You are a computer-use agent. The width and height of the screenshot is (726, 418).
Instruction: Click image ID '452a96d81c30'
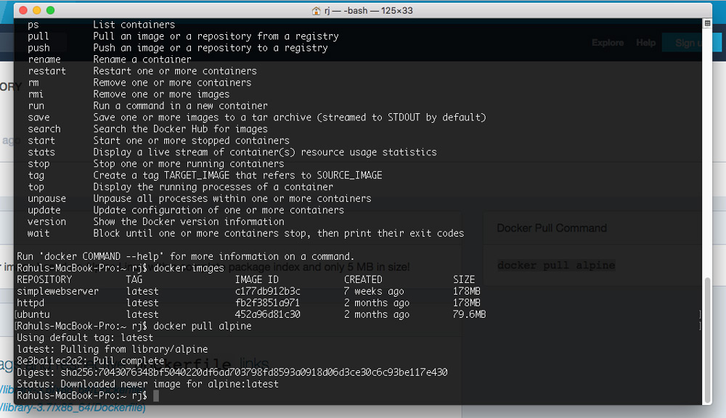pos(268,314)
